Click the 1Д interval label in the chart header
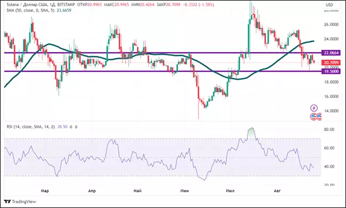Viewport: 346px width, 208px height. tap(51, 4)
